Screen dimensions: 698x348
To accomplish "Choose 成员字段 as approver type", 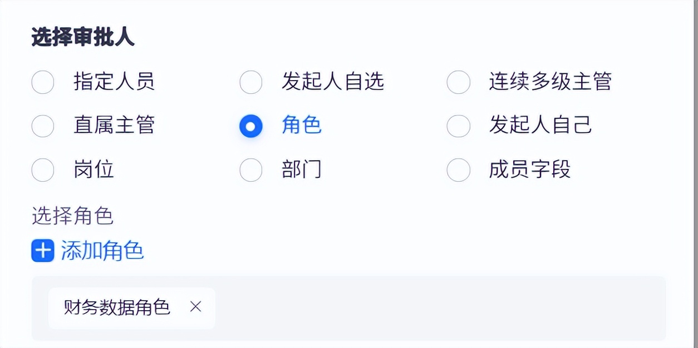I will point(458,170).
